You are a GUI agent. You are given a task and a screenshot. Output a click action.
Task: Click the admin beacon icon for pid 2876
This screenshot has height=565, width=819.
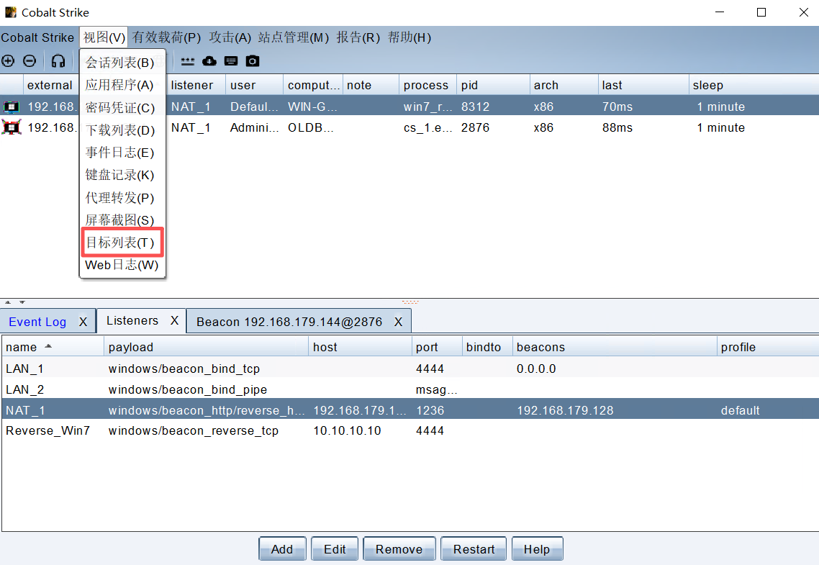[x=11, y=127]
